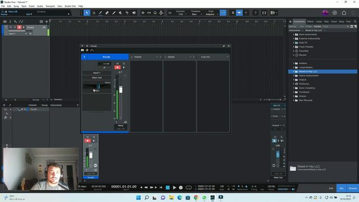359x202 pixels.
Task: Toggle Mute in Vocals channel window
Action: tap(117, 63)
